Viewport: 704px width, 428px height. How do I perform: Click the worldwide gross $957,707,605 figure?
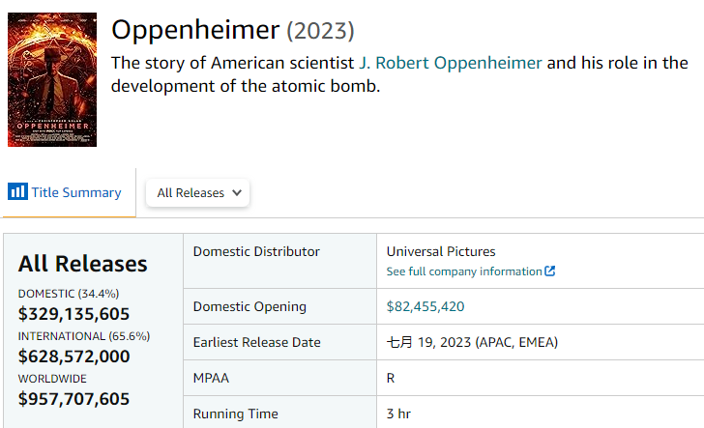click(73, 399)
